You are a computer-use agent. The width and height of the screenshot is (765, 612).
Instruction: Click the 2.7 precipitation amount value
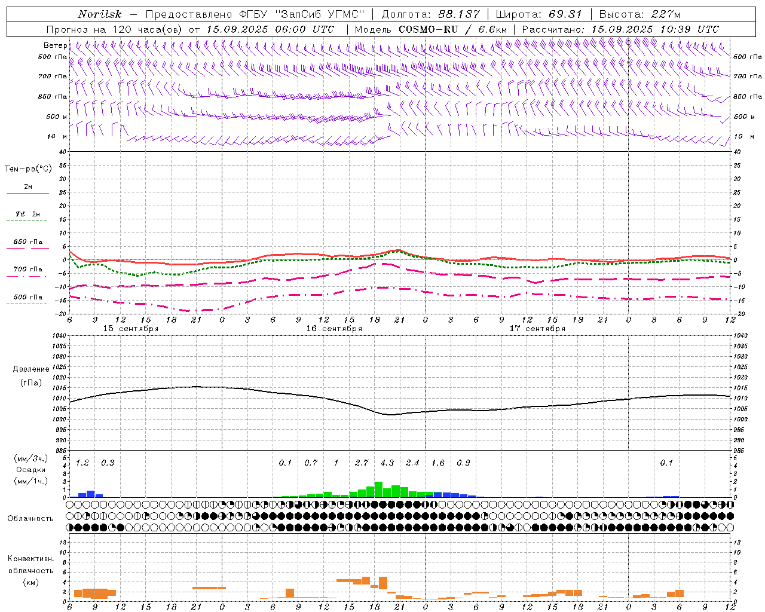pos(362,463)
